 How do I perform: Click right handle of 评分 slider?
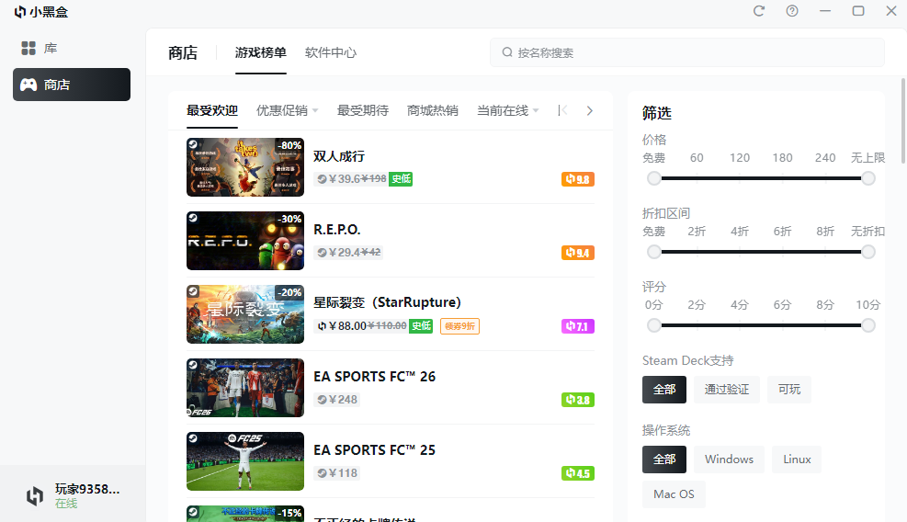(x=867, y=325)
